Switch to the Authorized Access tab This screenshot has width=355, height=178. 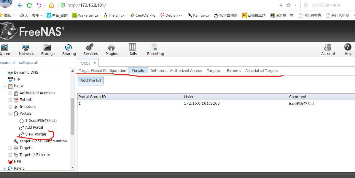(186, 70)
